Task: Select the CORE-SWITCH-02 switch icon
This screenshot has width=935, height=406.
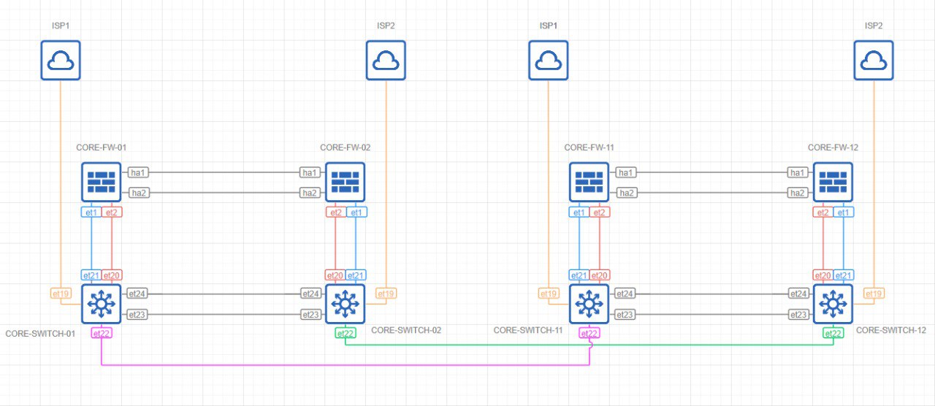Action: [344, 304]
